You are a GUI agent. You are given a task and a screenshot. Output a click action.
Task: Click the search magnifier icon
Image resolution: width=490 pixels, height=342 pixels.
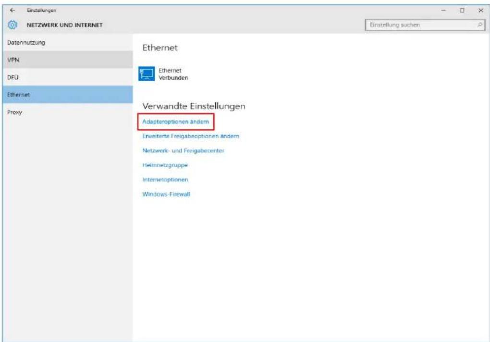(x=480, y=24)
